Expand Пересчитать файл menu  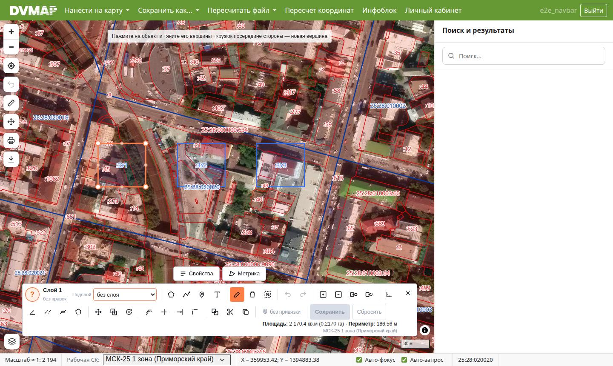242,10
